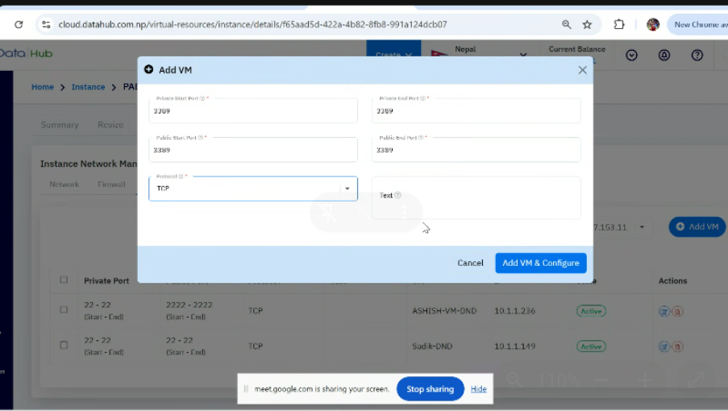Open the Firewall sub-tab
Image resolution: width=728 pixels, height=411 pixels.
tap(111, 185)
